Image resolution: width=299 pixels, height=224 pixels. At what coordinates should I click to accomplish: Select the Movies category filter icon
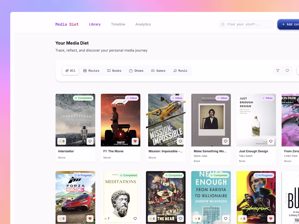[x=85, y=71]
